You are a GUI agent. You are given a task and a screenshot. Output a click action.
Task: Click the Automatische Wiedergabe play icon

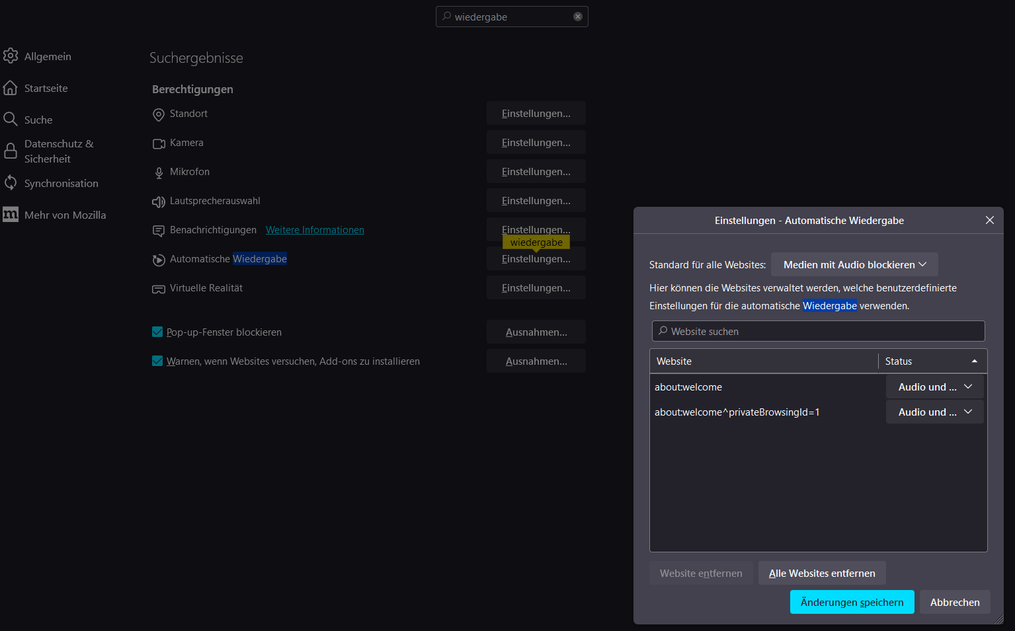pos(159,260)
